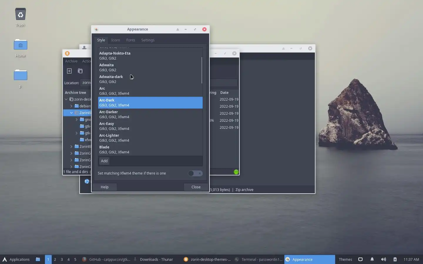Open the notification bell in the panel
The width and height of the screenshot is (423, 264).
point(372,259)
